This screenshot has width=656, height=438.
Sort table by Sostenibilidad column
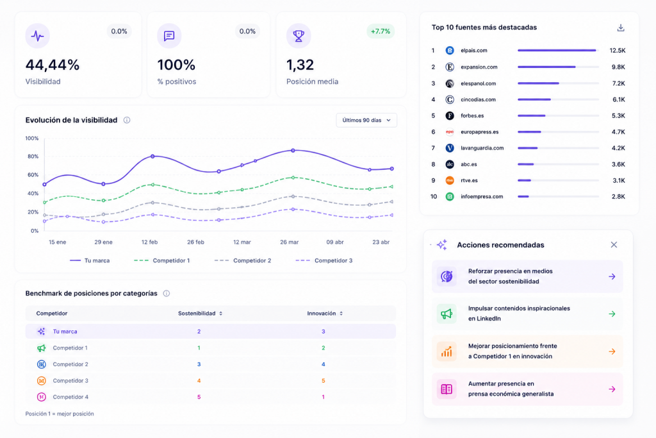pyautogui.click(x=200, y=313)
